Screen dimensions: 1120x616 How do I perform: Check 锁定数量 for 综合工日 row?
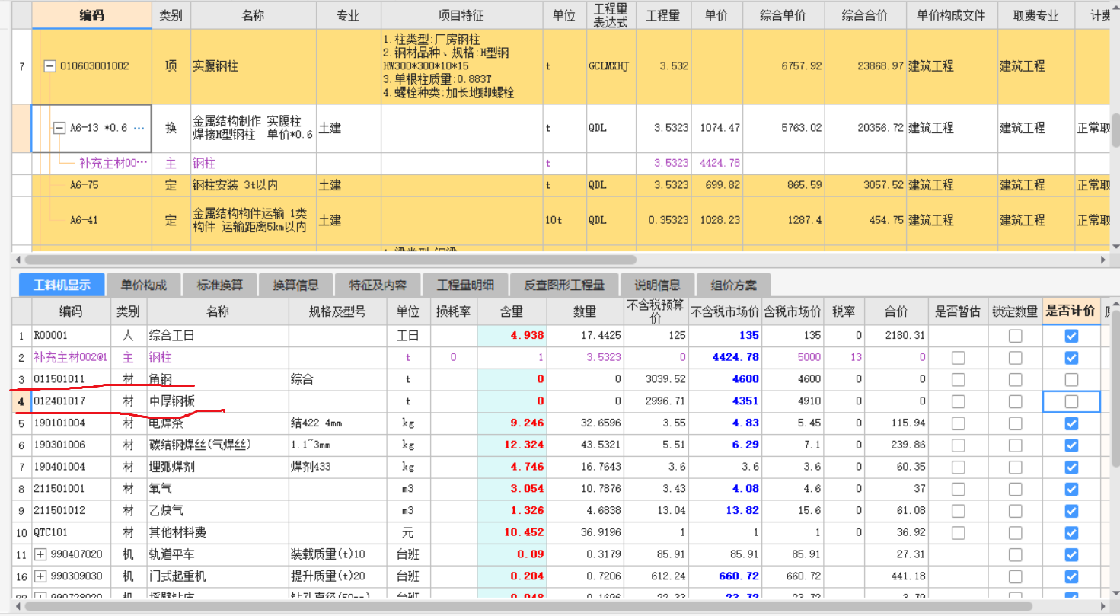click(1015, 336)
